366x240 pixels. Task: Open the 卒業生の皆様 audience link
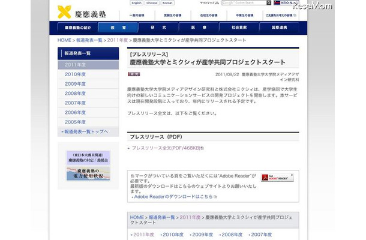point(245,16)
